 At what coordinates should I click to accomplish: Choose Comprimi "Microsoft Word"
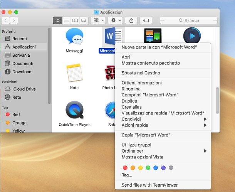163,95
